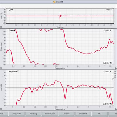Screen dimensions: 117x117
Task: Collapse the magnitude pane toggle icon
Action: click(1, 109)
